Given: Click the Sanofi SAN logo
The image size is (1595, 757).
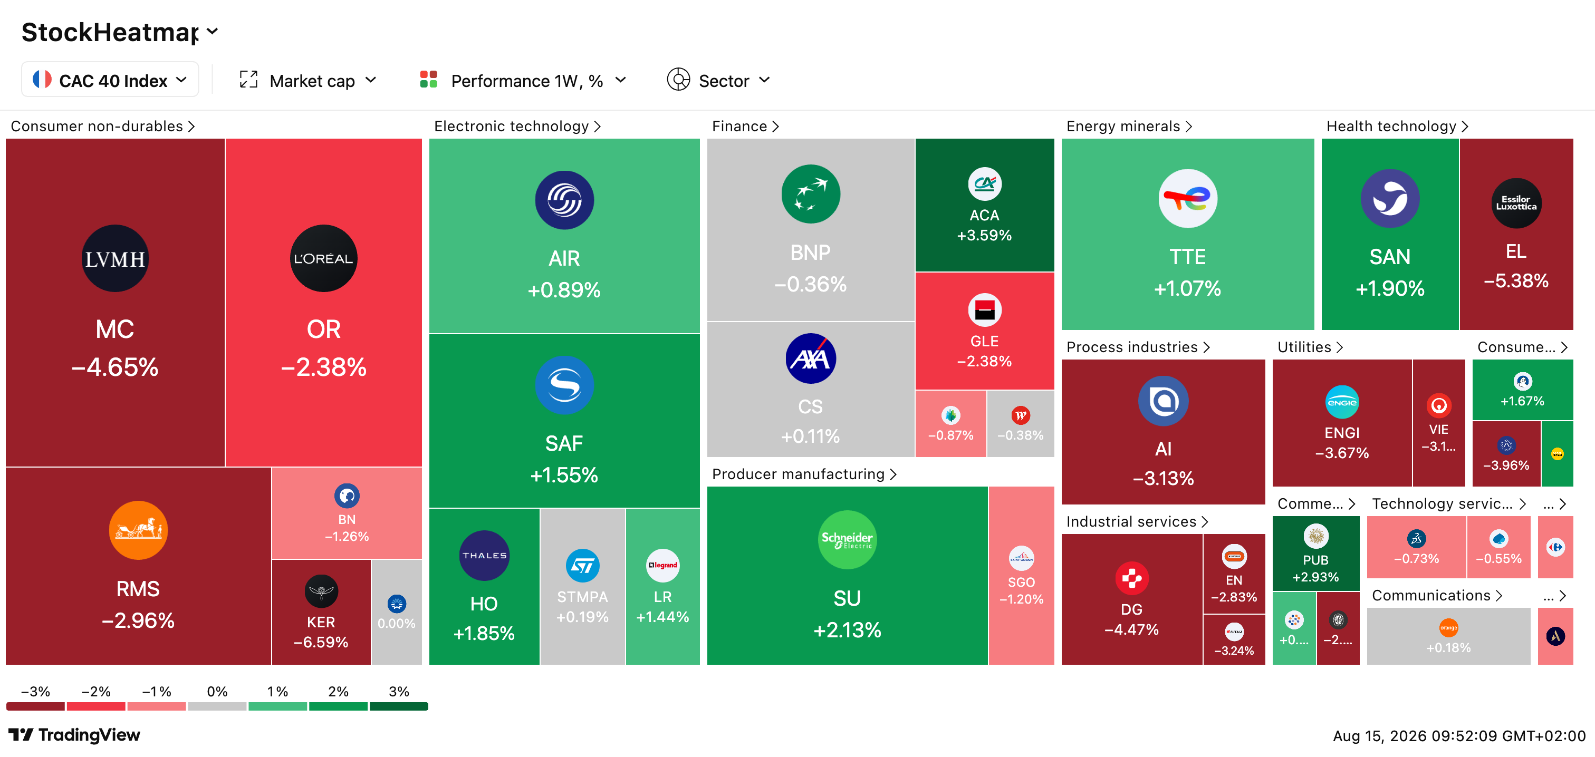Looking at the screenshot, I should (x=1390, y=199).
